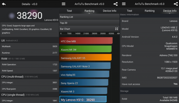179x103 pixels.
Task: Expand Bar Chart to fullscreen
Action: [x=117, y=29]
